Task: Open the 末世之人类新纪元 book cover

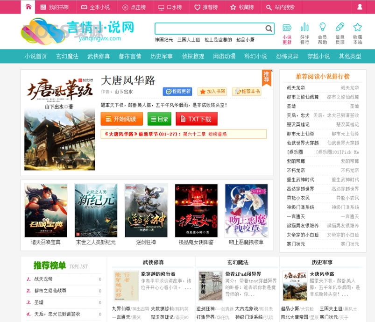Action: (x=96, y=210)
